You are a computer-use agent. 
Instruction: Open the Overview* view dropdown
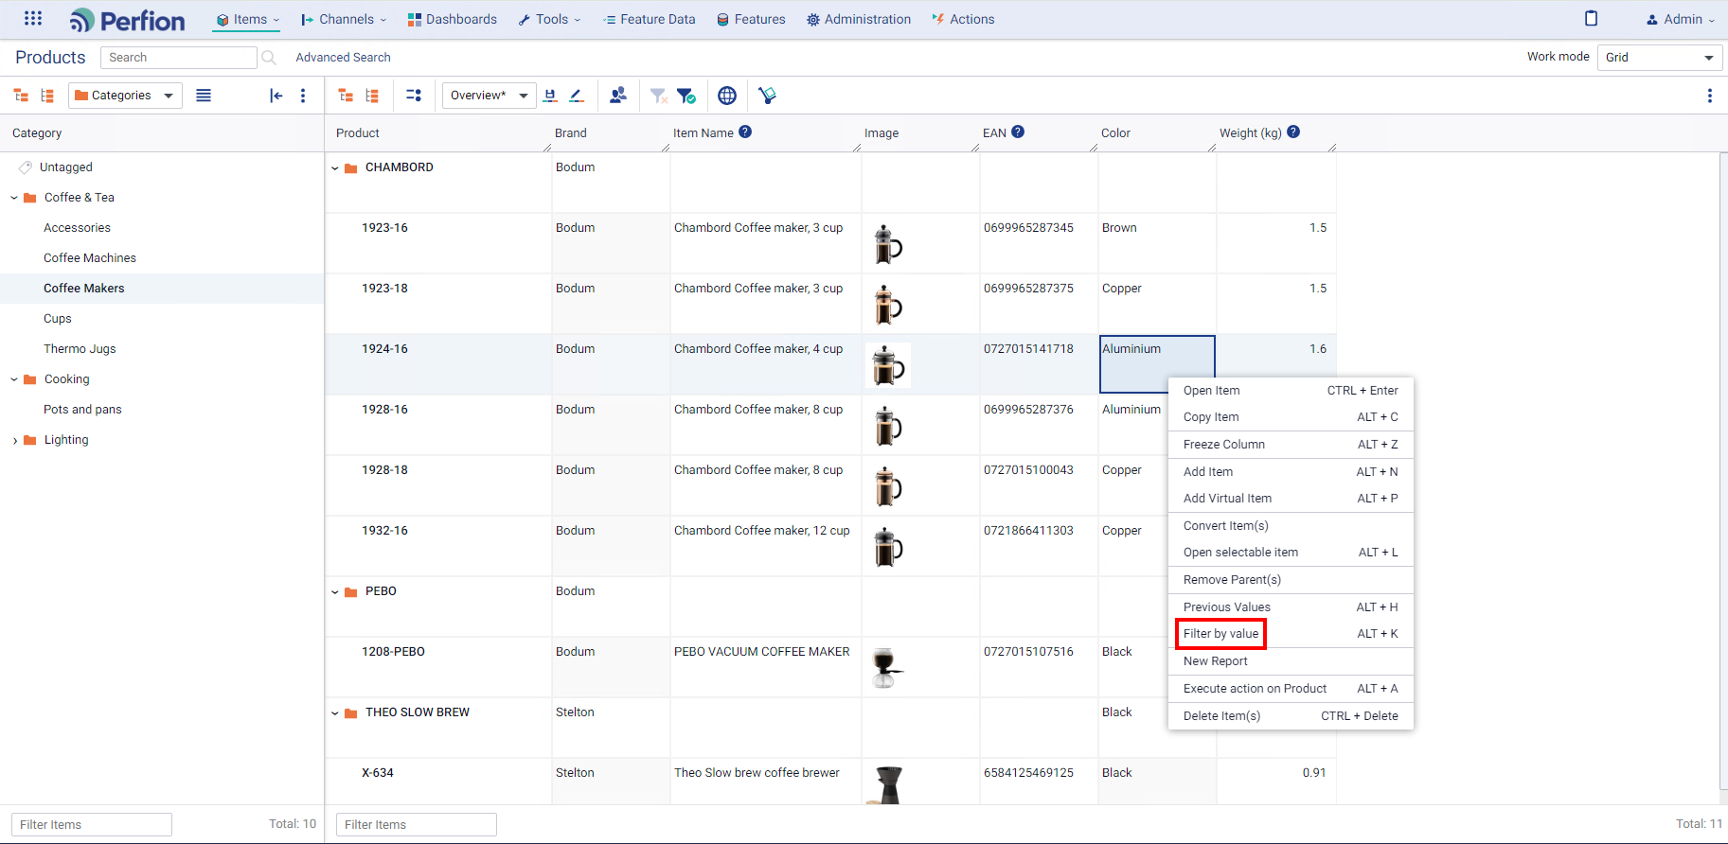pyautogui.click(x=490, y=96)
